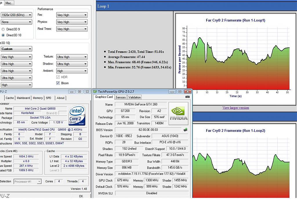Switch to the About tab in CPU-Z
Screen dimensions: 297x202
tap(60, 98)
